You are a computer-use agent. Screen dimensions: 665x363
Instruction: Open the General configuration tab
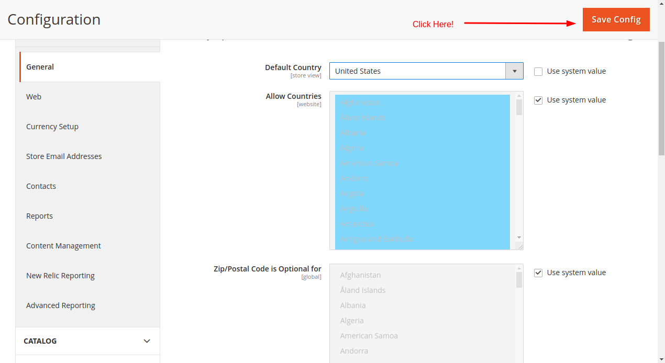point(90,67)
